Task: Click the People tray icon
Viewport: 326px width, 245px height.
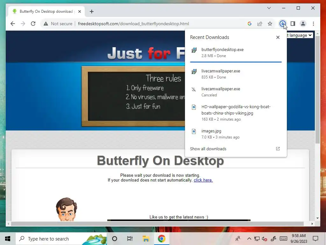Action: (238, 239)
